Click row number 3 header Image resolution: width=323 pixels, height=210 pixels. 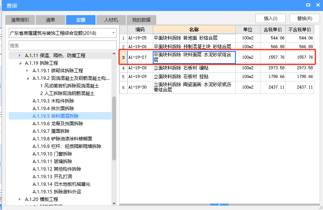click(x=123, y=57)
